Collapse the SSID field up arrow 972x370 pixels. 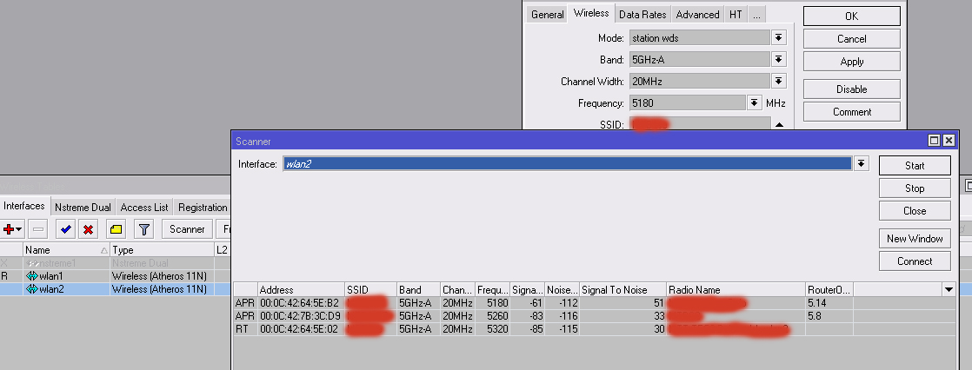(x=779, y=124)
